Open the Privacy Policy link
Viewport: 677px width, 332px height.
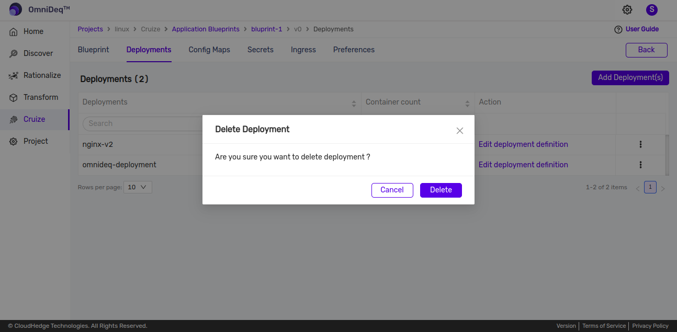(x=650, y=326)
